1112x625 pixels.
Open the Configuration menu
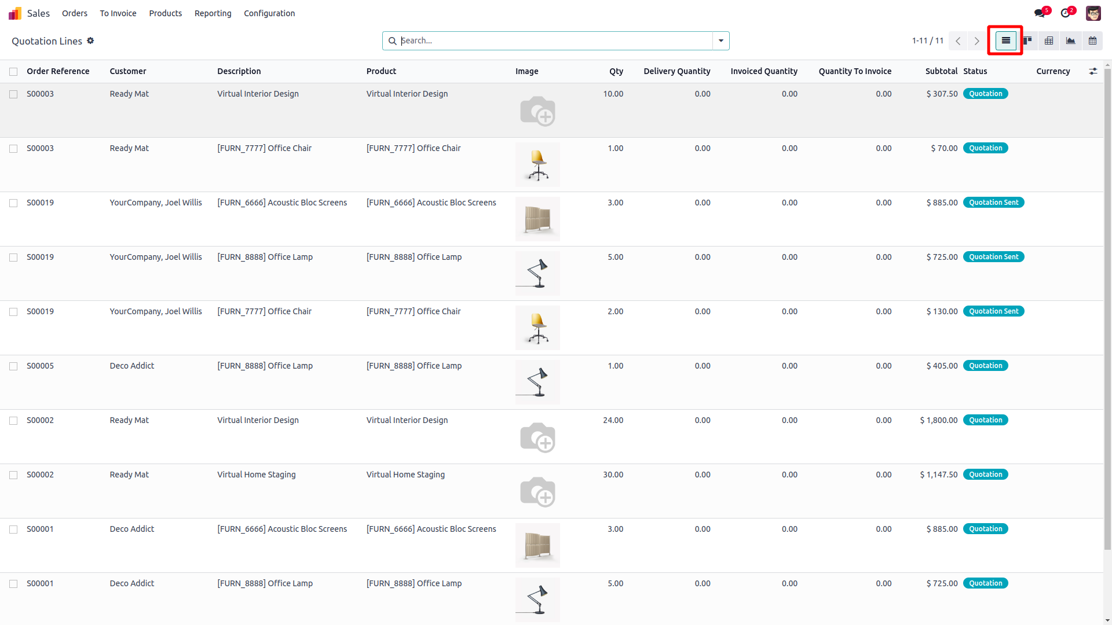269,13
